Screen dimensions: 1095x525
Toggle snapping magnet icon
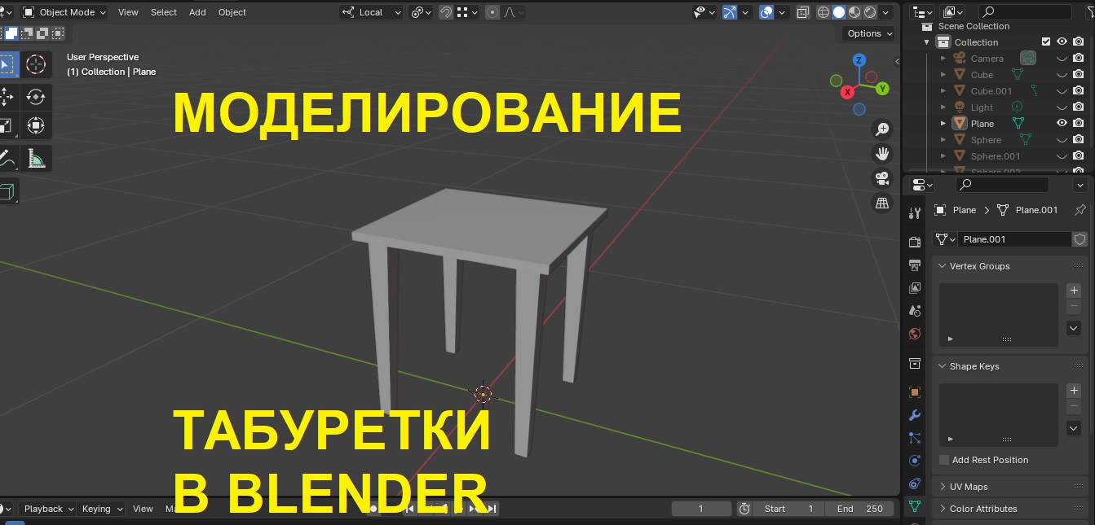446,12
